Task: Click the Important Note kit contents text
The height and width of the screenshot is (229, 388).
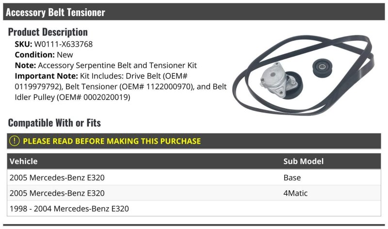Action: (x=121, y=86)
